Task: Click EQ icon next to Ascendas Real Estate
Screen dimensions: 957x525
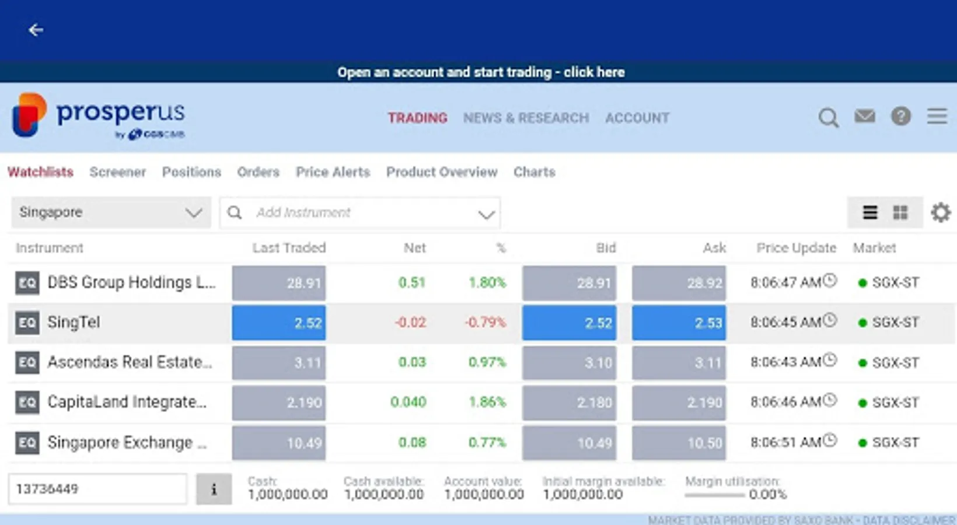Action: click(x=27, y=362)
